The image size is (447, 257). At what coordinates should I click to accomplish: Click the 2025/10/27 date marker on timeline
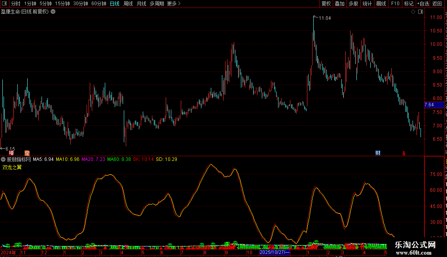coord(275,252)
